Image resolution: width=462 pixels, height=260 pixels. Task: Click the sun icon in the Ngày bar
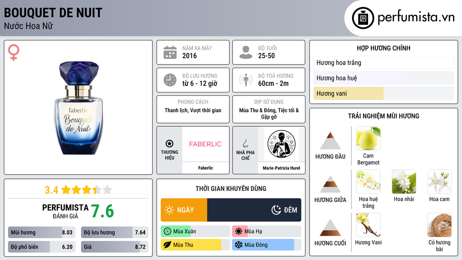(x=170, y=210)
